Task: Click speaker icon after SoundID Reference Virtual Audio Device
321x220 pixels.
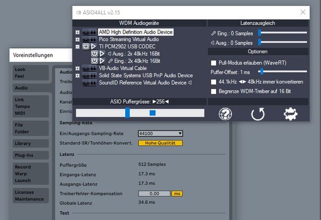Action: (190, 82)
